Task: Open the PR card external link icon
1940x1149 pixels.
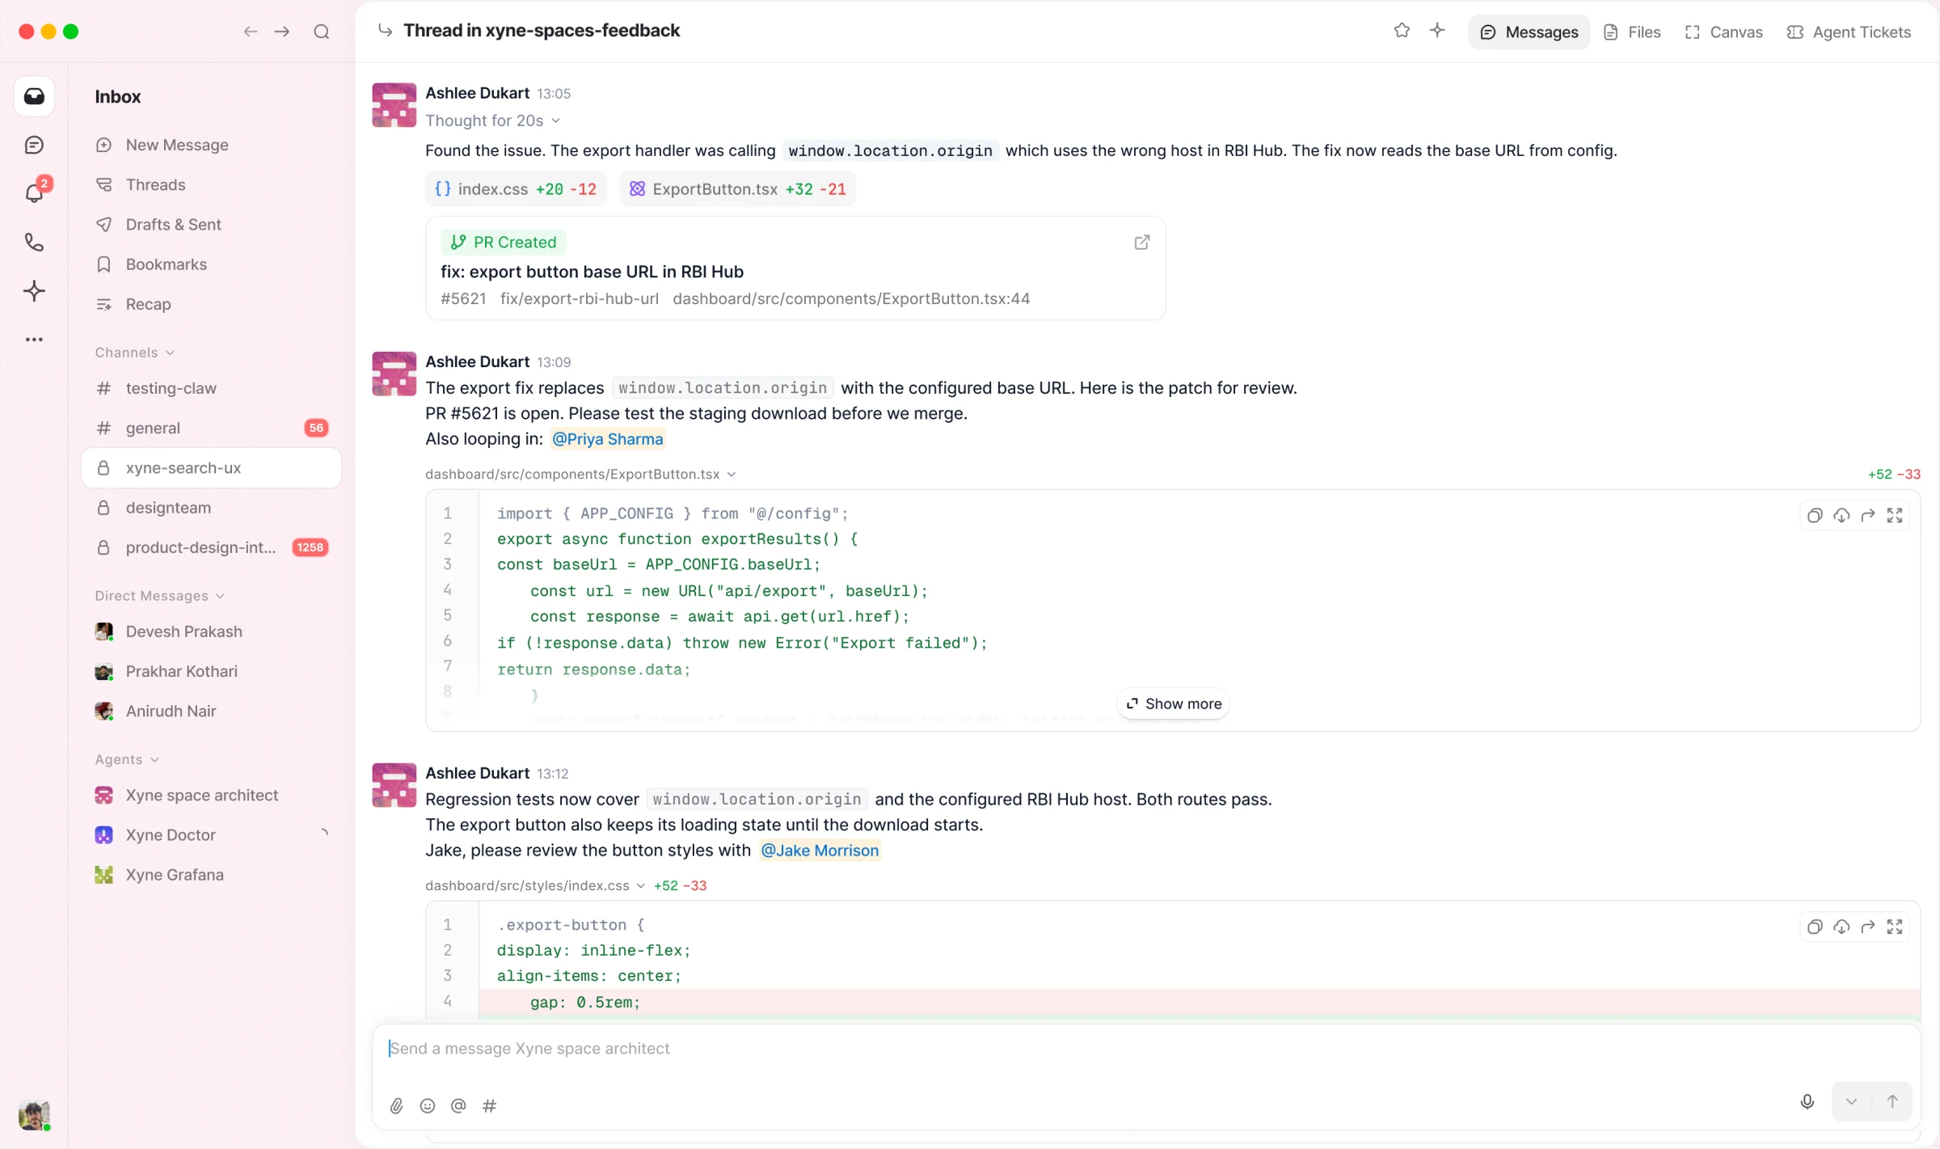Action: 1141,242
